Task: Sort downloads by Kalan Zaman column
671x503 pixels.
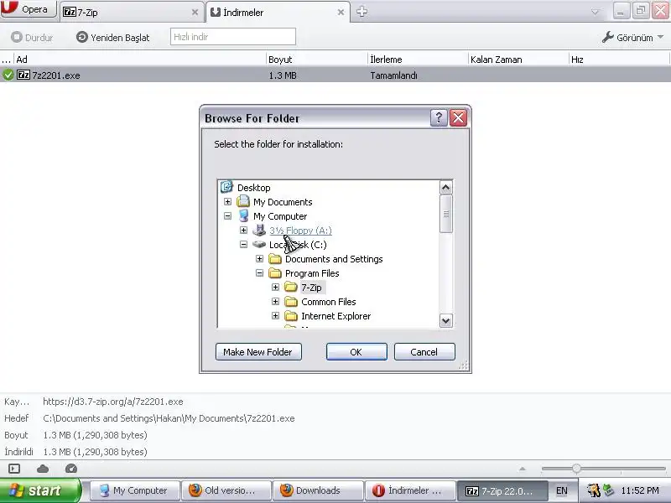Action: click(x=518, y=60)
